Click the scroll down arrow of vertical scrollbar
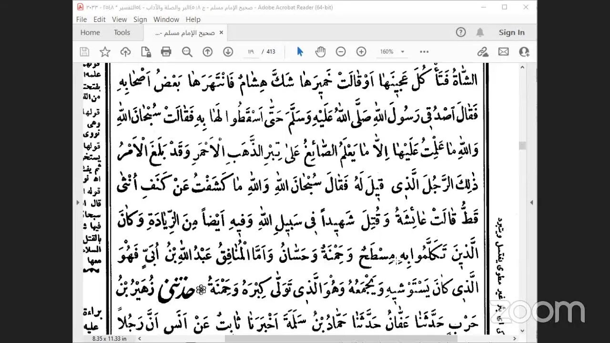 [522, 330]
